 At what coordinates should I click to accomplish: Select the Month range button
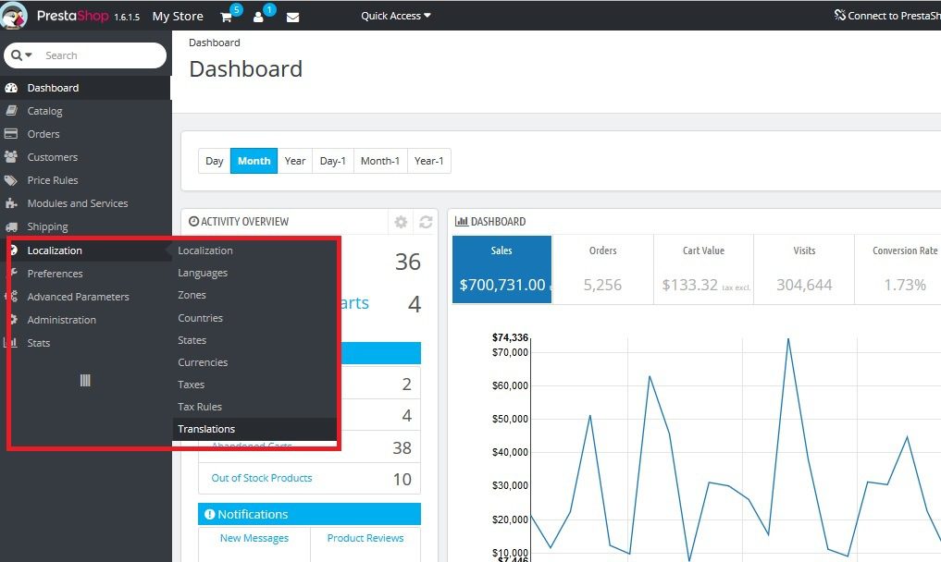[254, 161]
